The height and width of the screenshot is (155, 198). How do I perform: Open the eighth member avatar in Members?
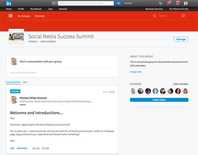point(186,91)
